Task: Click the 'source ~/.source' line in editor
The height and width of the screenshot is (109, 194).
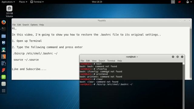Action: click(26, 60)
